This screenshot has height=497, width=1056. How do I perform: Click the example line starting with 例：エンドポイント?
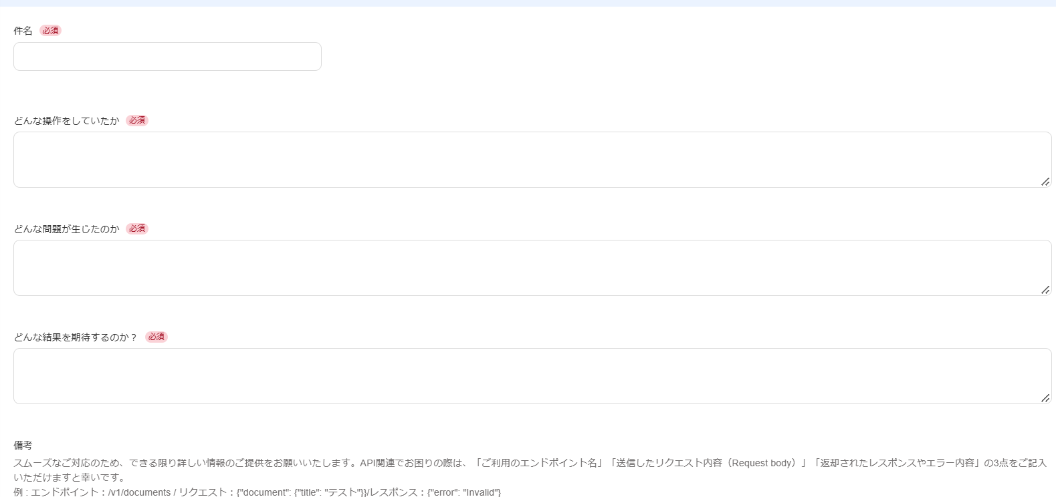[x=257, y=492]
